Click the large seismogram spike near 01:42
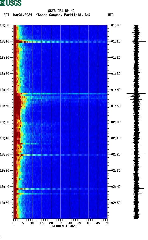The image size is (148, 240). tap(136, 93)
